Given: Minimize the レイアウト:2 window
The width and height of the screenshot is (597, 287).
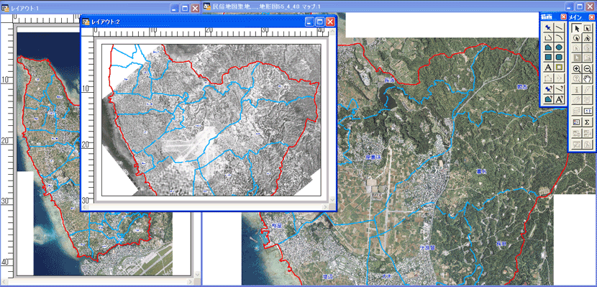Looking at the screenshot, I should [310, 22].
